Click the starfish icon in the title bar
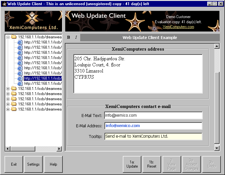 click(4, 4)
